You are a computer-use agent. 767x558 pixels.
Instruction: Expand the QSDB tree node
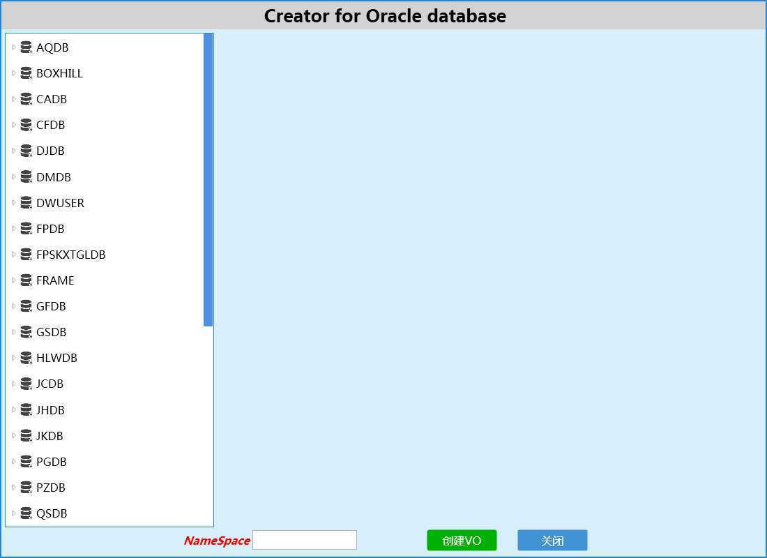pyautogui.click(x=14, y=514)
